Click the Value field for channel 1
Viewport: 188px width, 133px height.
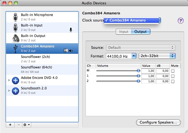click(x=148, y=76)
